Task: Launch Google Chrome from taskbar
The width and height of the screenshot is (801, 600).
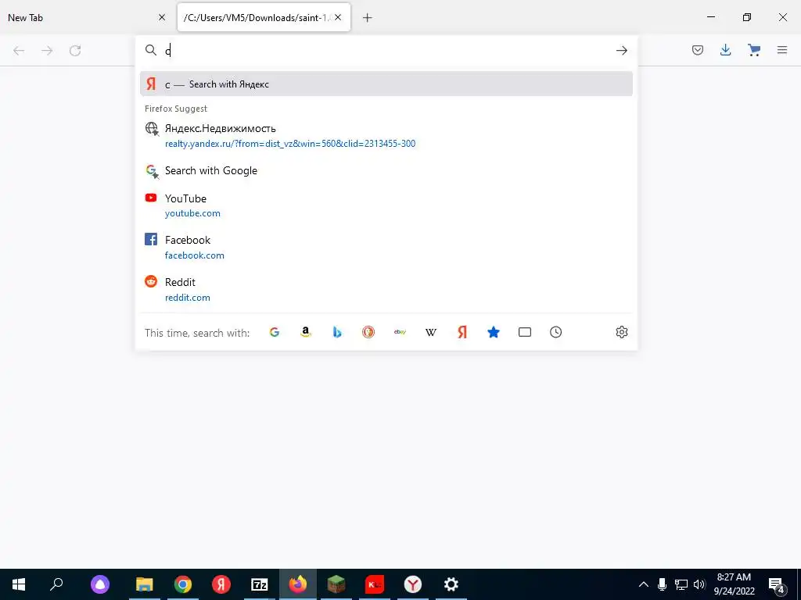Action: [183, 584]
